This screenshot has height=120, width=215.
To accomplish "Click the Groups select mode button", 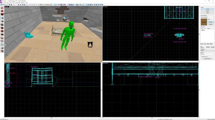I will [x=208, y=9].
